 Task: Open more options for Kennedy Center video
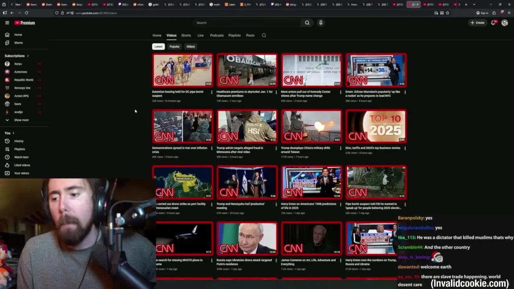click(340, 92)
